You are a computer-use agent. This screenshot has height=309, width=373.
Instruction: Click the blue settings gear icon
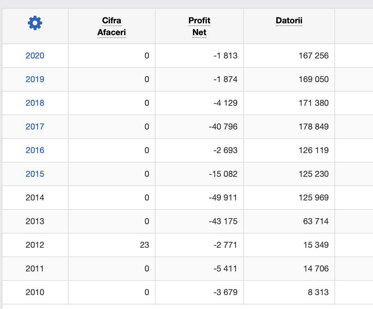coord(35,23)
